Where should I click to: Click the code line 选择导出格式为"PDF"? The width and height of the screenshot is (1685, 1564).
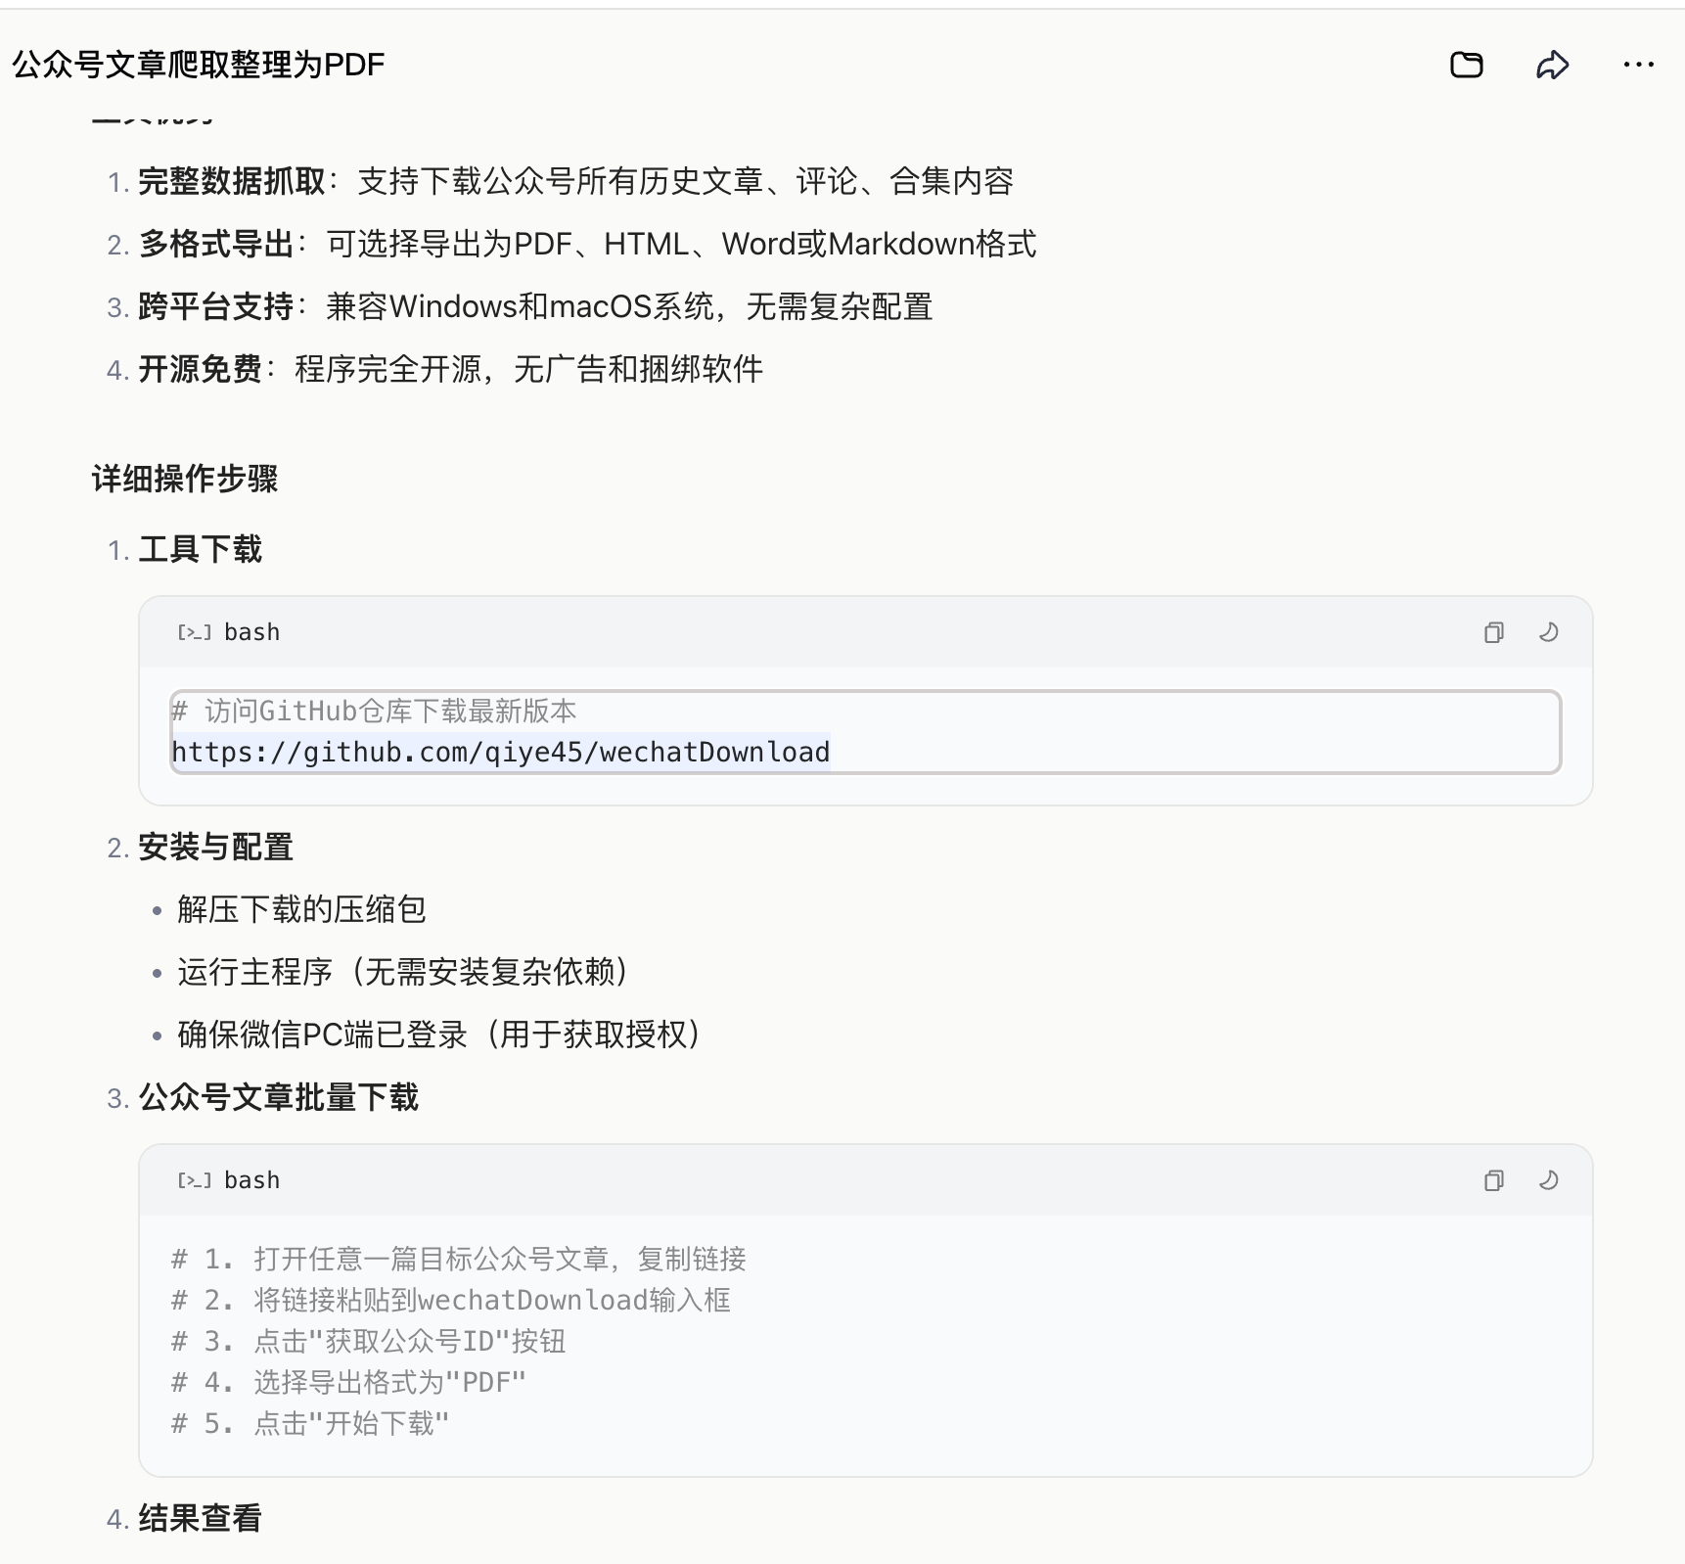pos(349,1382)
